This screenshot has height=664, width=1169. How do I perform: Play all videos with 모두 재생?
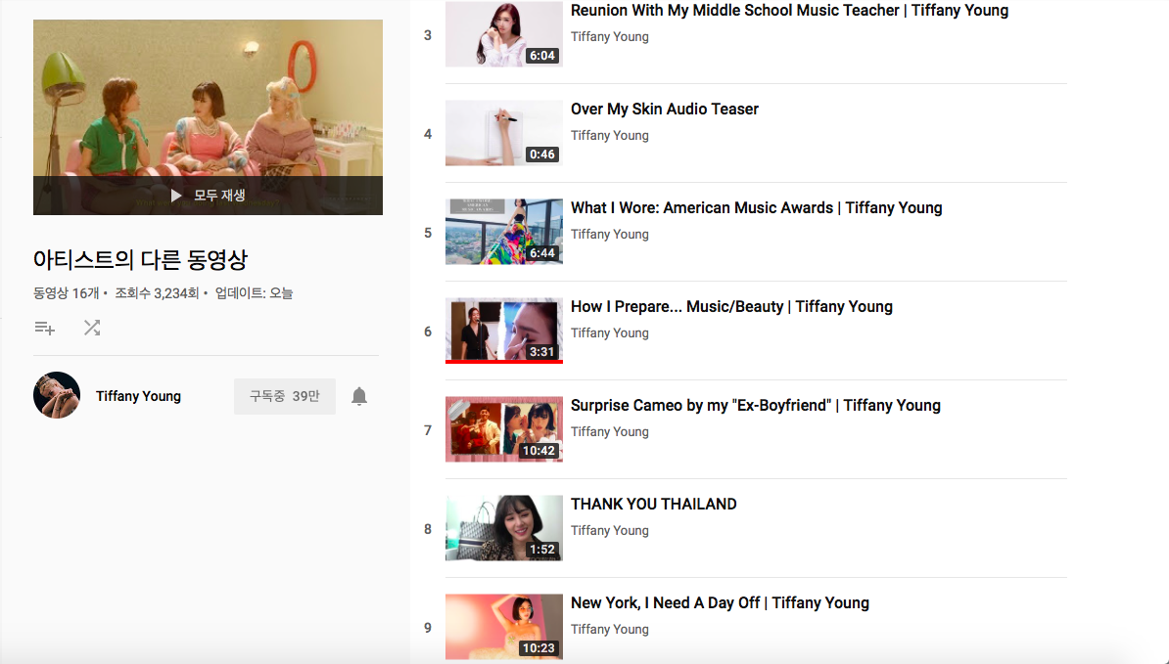[x=208, y=196]
